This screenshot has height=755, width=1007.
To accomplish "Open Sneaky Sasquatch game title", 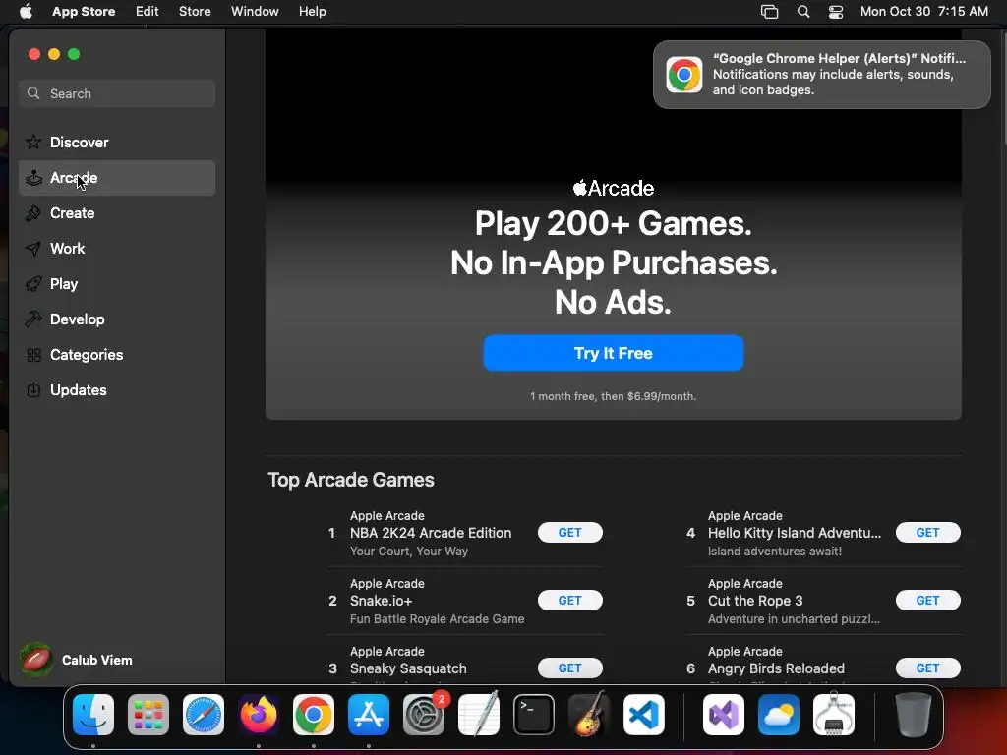I will [408, 668].
